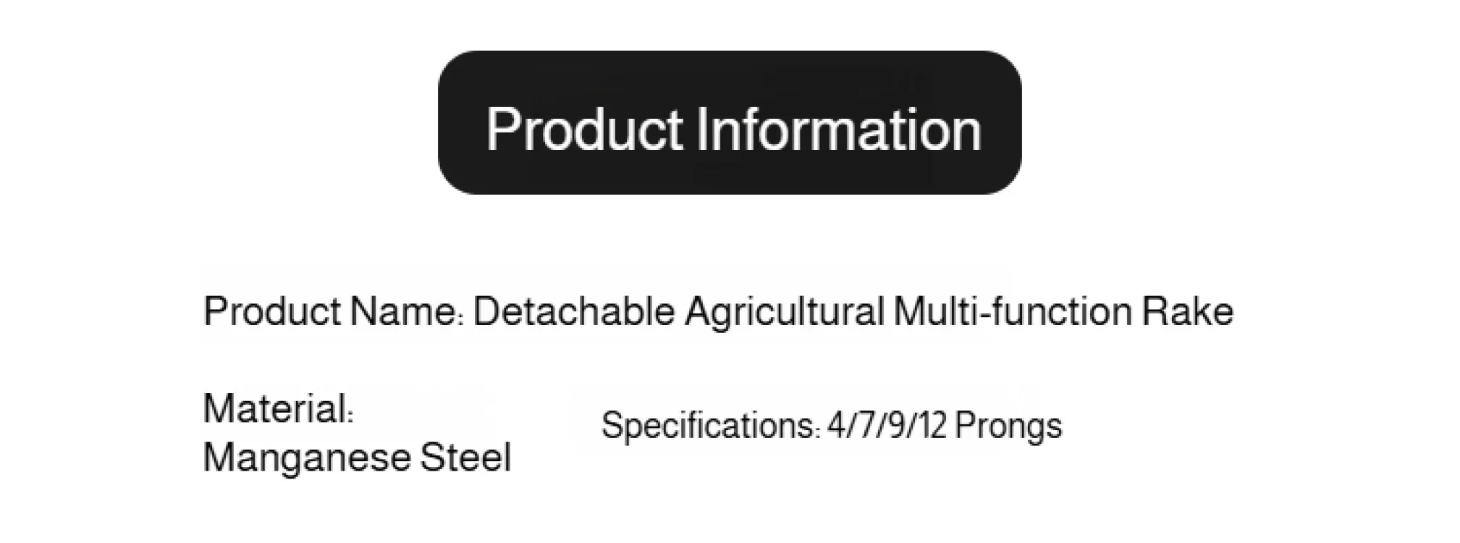Click the number "4" in specifications
The image size is (1460, 543).
click(x=837, y=426)
